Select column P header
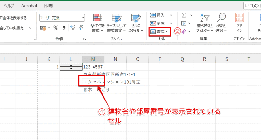Image resolution: width=261 pixels, height=140 pixels. click(160, 59)
